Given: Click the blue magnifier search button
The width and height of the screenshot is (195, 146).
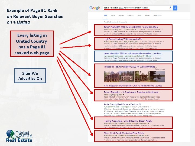Looking at the screenshot, I should [x=175, y=8].
